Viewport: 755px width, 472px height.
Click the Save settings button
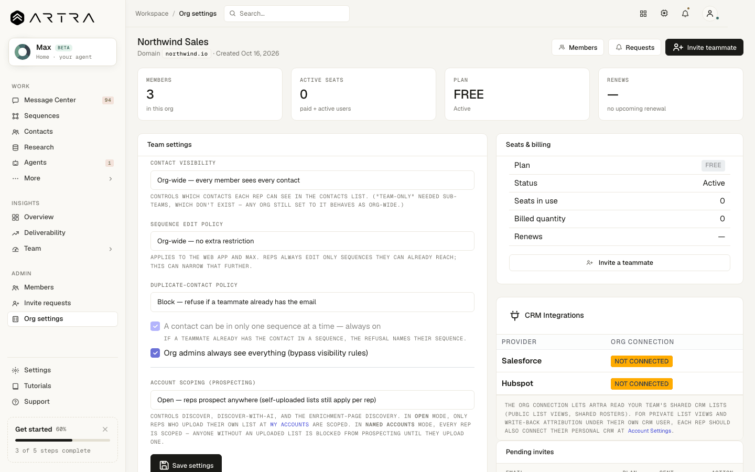[186, 464]
